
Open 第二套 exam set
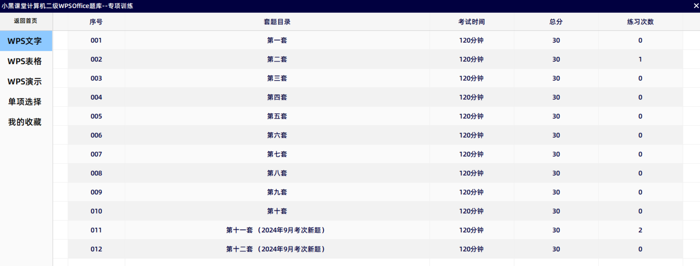(277, 59)
